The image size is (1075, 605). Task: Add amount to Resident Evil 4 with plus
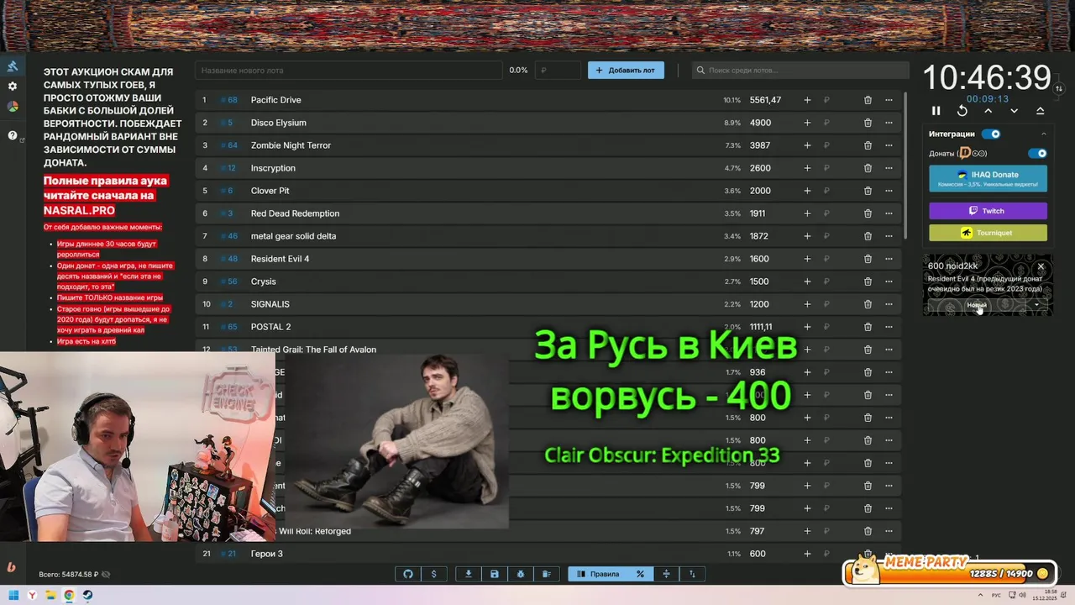pyautogui.click(x=807, y=259)
